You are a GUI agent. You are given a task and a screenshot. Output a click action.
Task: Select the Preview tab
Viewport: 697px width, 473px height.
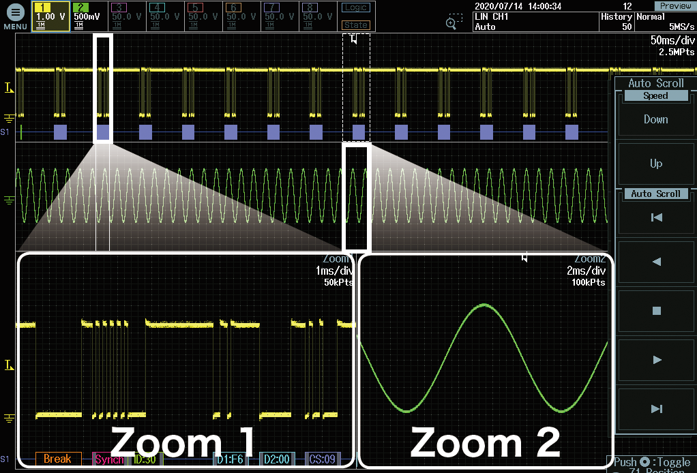pos(675,5)
